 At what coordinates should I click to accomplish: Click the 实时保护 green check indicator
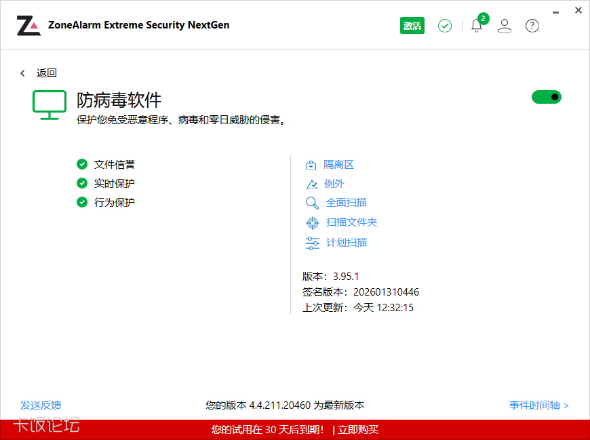click(x=82, y=183)
